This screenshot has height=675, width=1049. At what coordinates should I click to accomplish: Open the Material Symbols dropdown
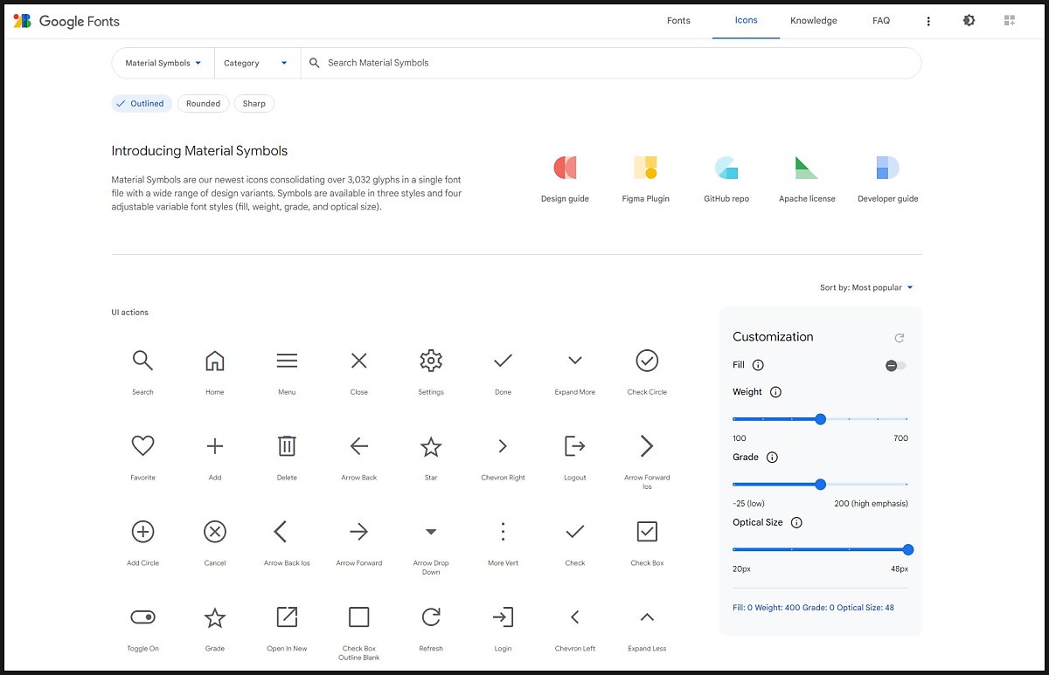point(163,63)
